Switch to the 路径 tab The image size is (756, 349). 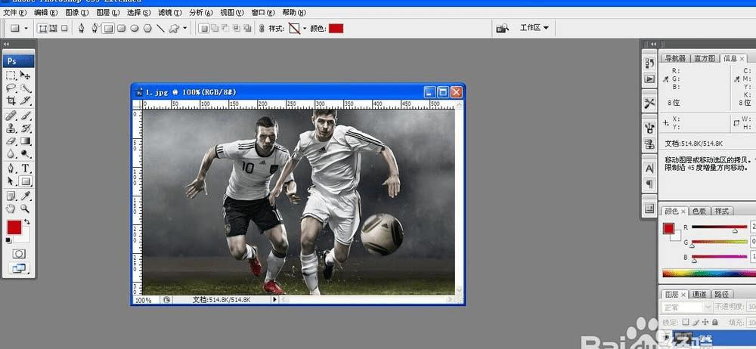(x=721, y=294)
